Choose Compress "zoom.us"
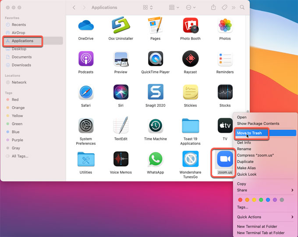Image resolution: width=298 pixels, height=237 pixels. (255, 155)
